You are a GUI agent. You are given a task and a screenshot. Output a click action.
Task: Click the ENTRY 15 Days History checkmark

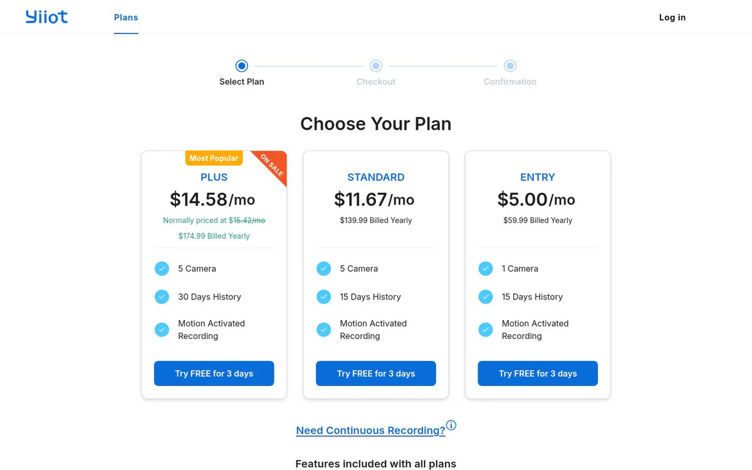(x=486, y=296)
